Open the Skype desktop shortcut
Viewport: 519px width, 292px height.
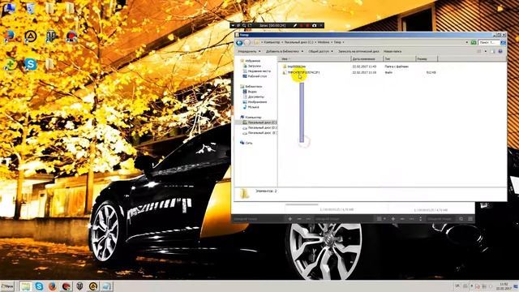tap(31, 63)
